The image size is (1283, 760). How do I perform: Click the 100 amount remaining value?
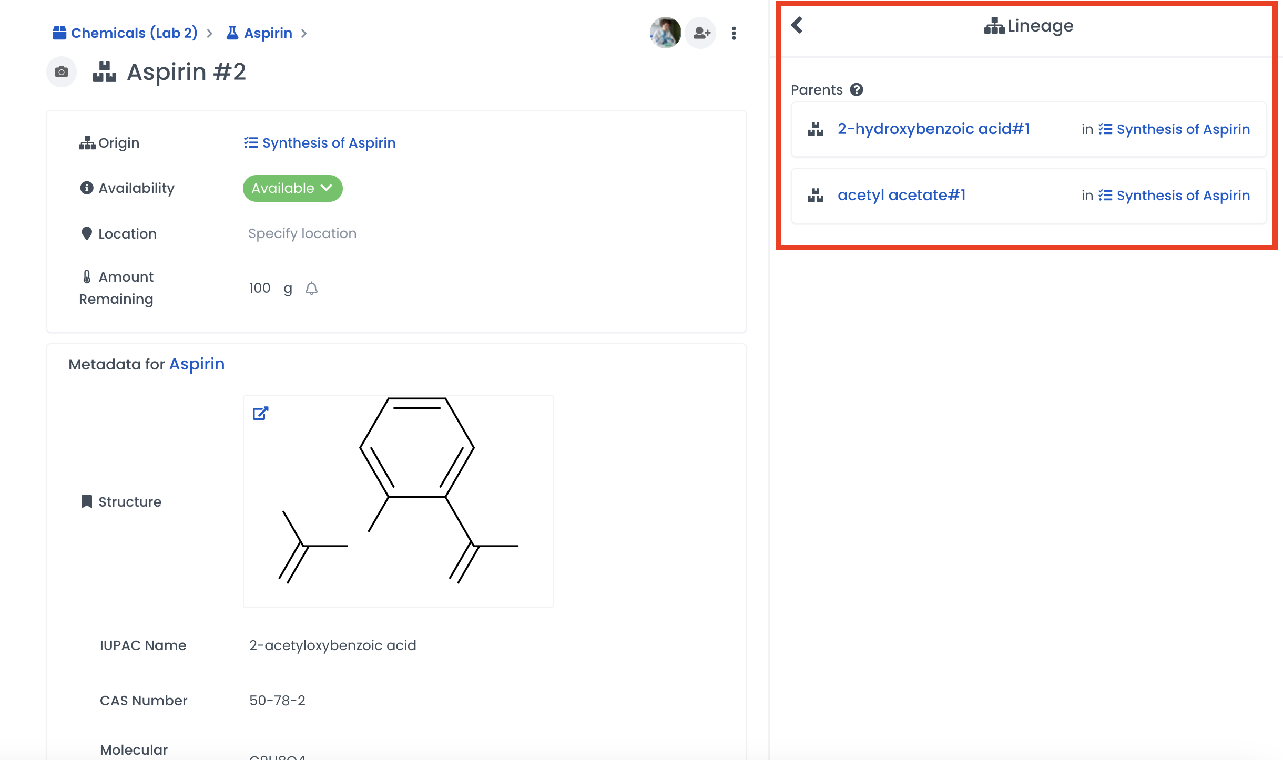point(259,288)
